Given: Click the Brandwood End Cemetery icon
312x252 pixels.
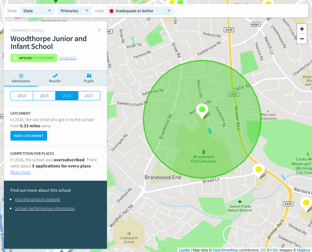Looking at the screenshot, I should (203, 152).
